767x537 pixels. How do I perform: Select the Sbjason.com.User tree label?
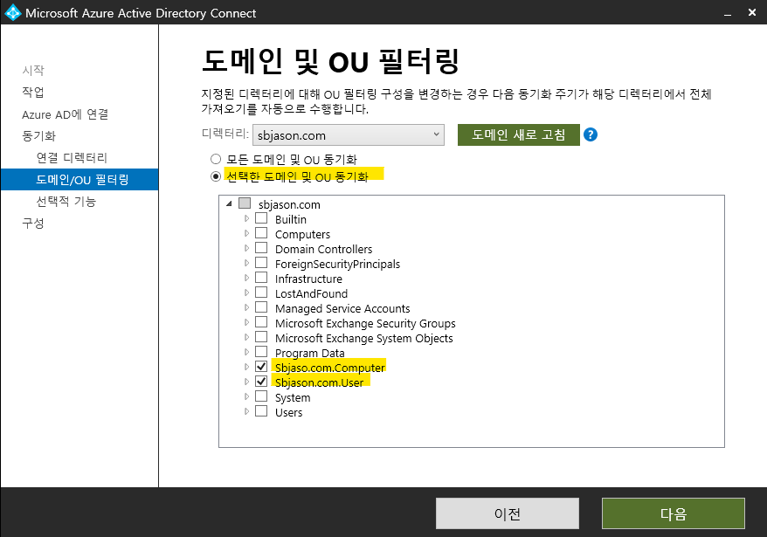point(320,382)
